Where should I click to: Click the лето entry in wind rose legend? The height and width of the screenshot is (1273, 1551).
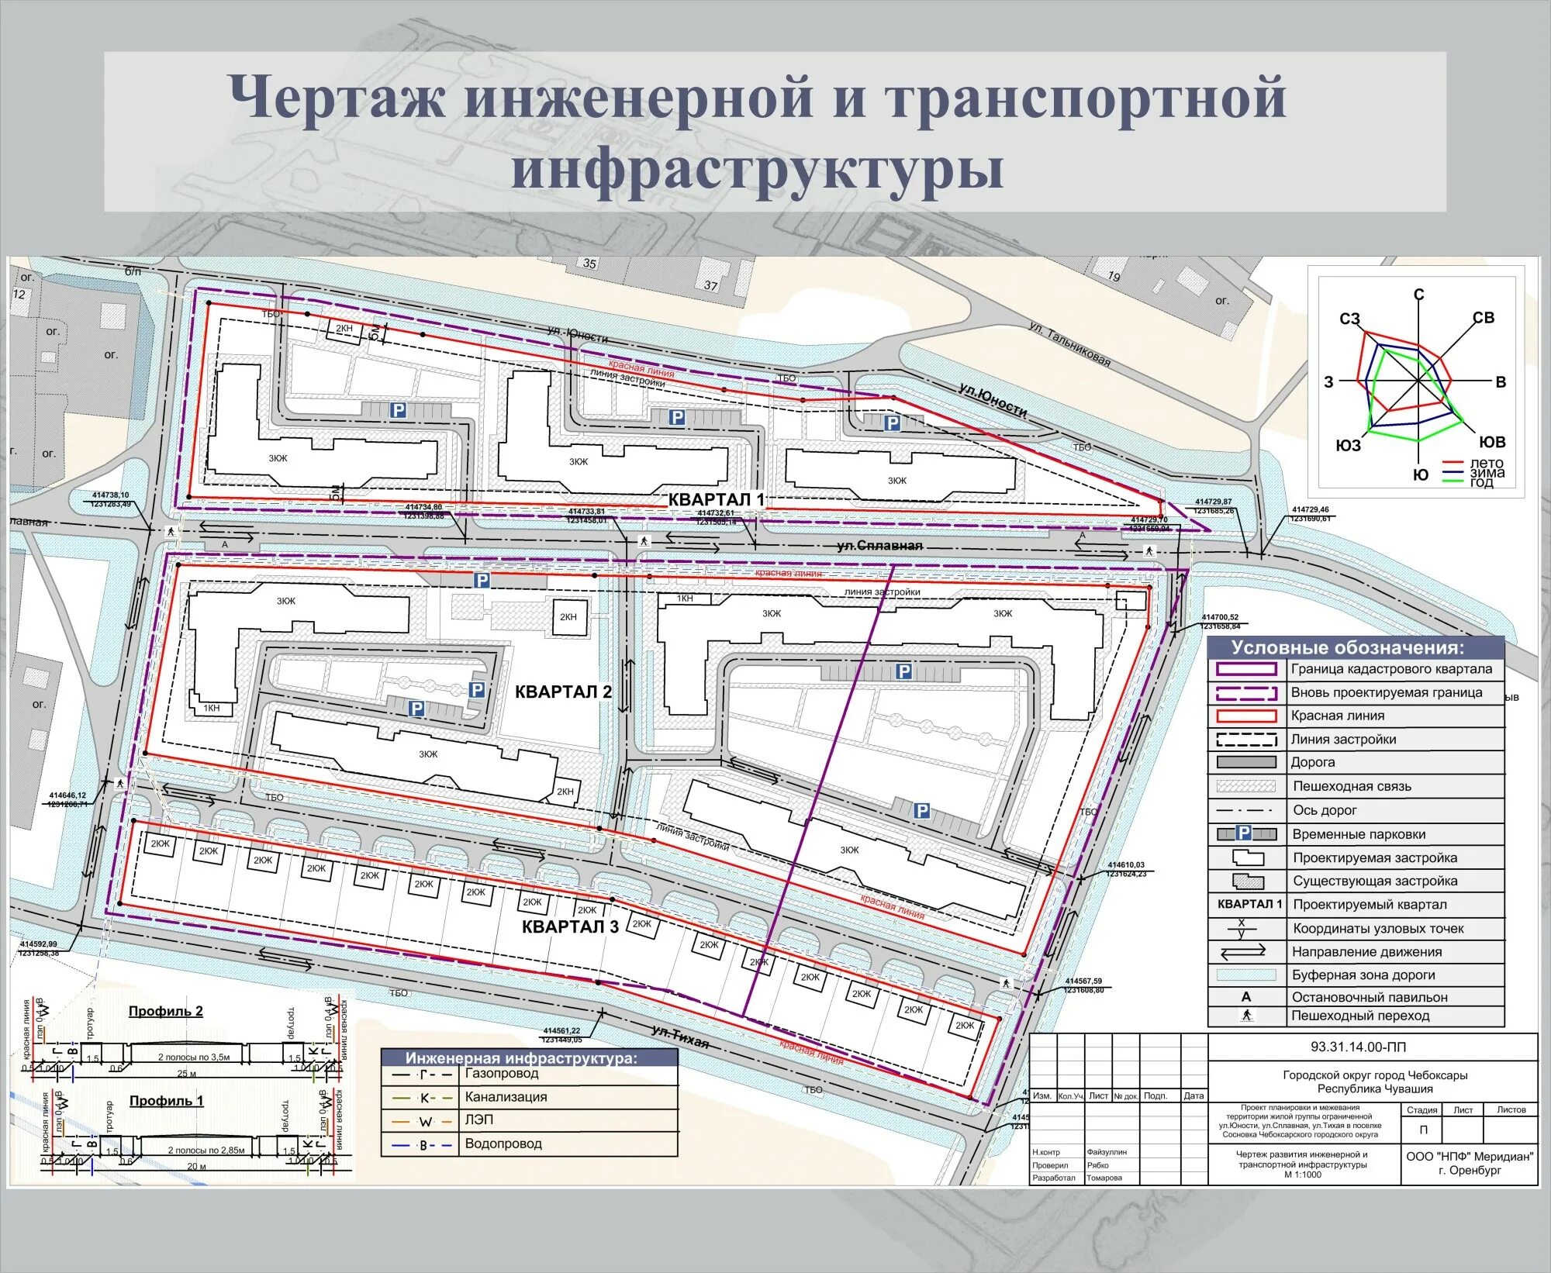click(x=1473, y=464)
